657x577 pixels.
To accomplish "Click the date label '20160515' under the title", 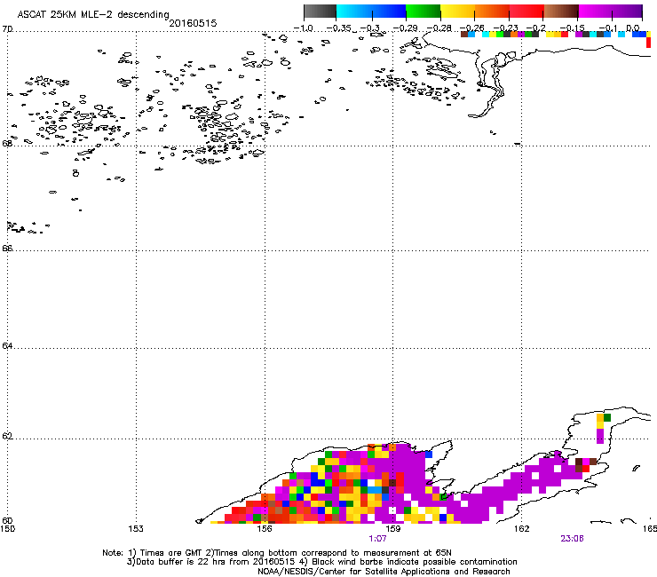I will (194, 23).
